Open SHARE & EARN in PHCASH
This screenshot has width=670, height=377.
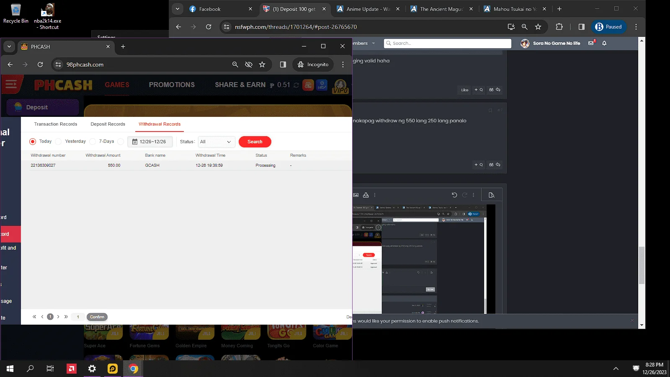pos(240,85)
